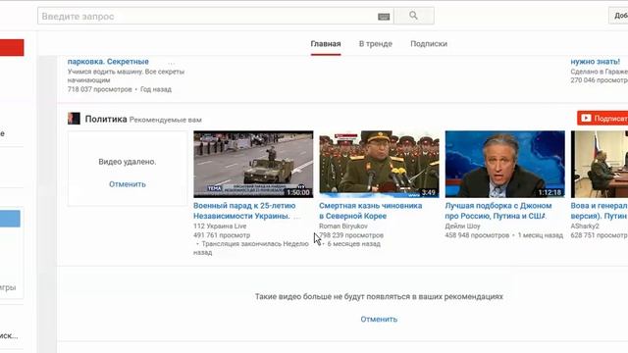The image size is (628, 353).
Task: Click the red button in the left sidebar
Action: click(12, 48)
